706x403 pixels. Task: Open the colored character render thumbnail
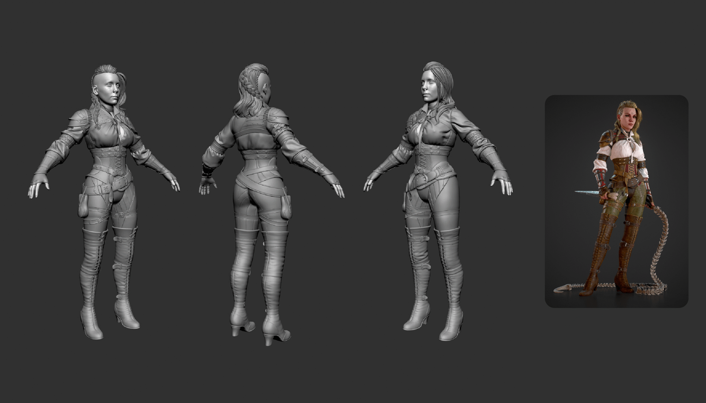(x=616, y=201)
